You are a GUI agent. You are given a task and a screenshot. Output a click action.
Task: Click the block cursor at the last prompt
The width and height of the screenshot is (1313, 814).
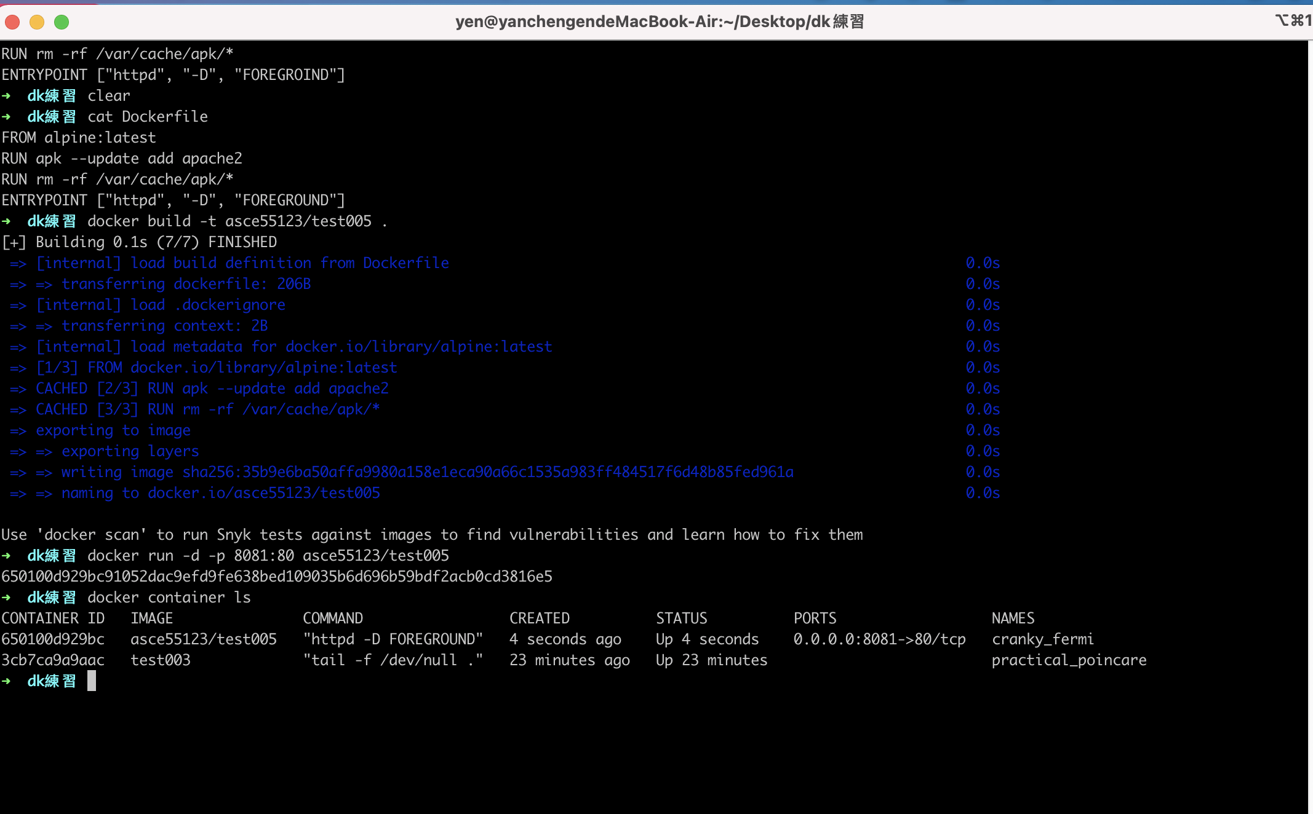92,681
